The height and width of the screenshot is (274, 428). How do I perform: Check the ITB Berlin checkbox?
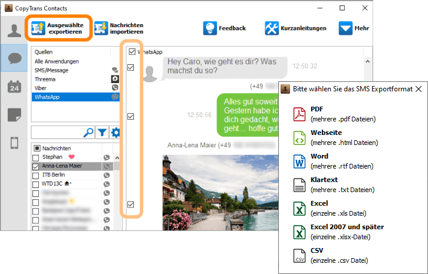click(x=36, y=176)
